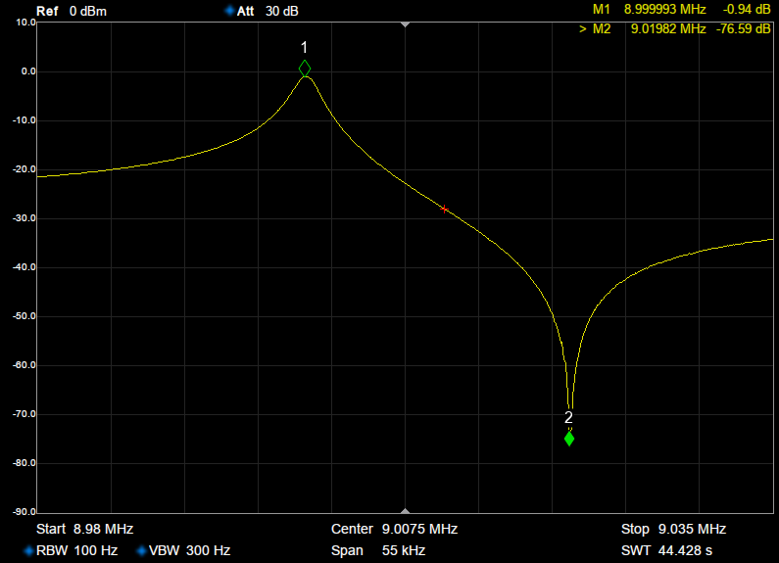Image resolution: width=779 pixels, height=563 pixels.
Task: Click the Att 30 dB attenuation value
Action: click(268, 11)
